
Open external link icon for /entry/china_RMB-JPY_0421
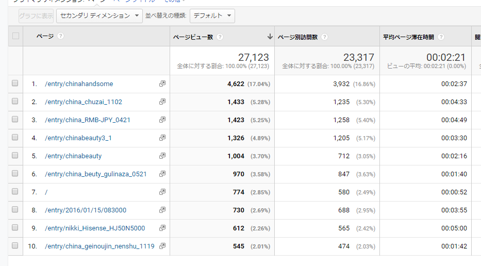coord(162,120)
